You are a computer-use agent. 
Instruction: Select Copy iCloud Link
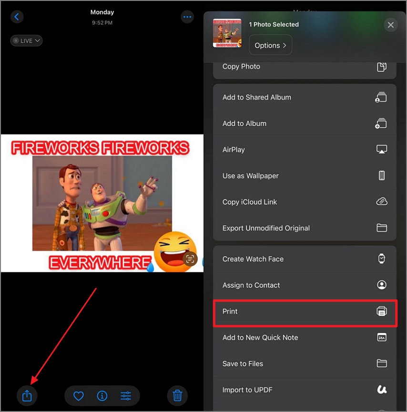(305, 202)
